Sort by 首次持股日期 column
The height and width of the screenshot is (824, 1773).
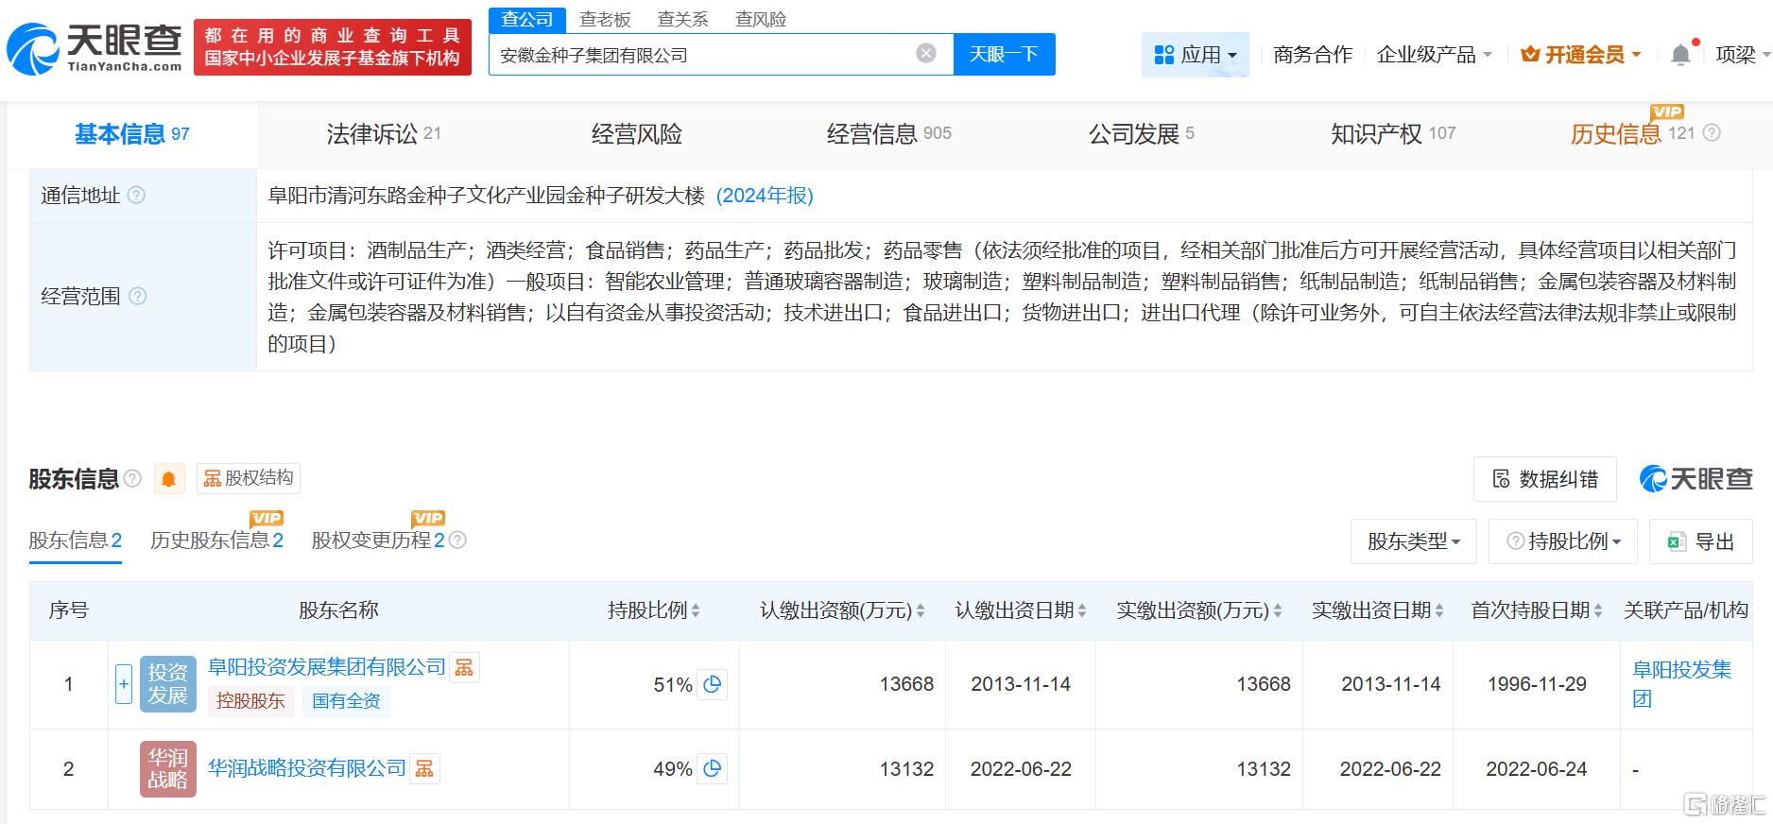[1598, 611]
